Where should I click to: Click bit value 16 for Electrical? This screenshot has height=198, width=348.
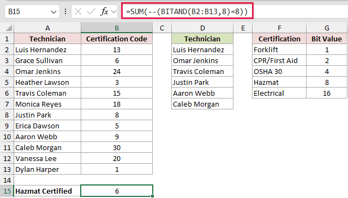(327, 93)
